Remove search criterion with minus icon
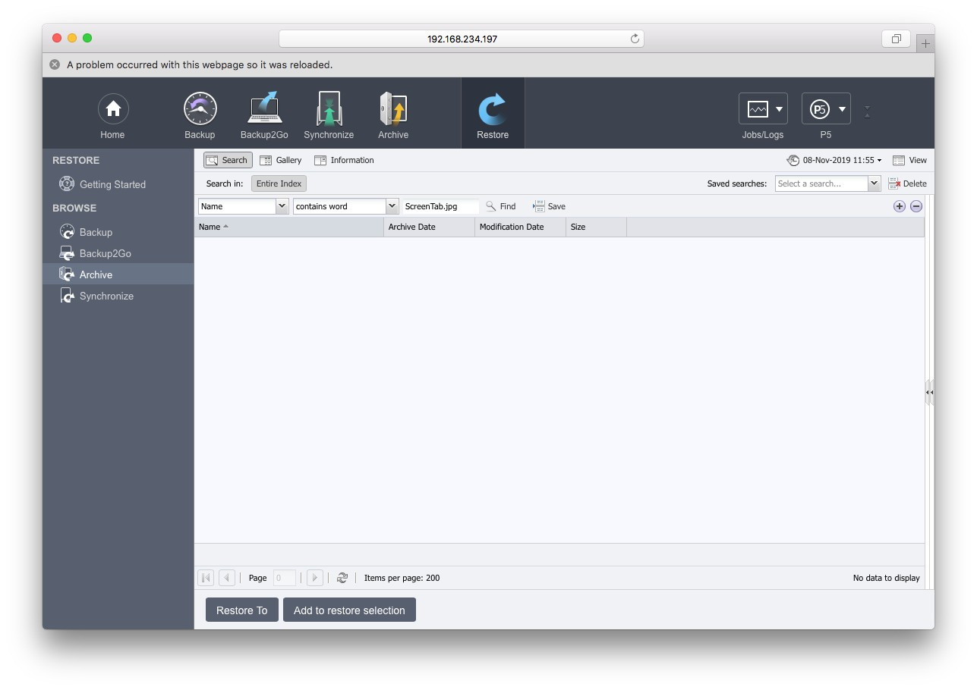This screenshot has height=690, width=977. (916, 206)
